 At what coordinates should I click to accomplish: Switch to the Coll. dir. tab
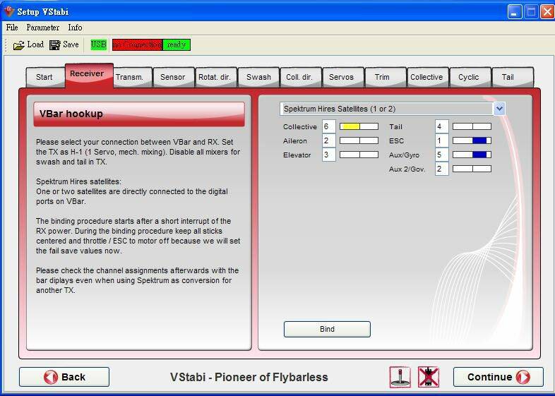pyautogui.click(x=299, y=77)
